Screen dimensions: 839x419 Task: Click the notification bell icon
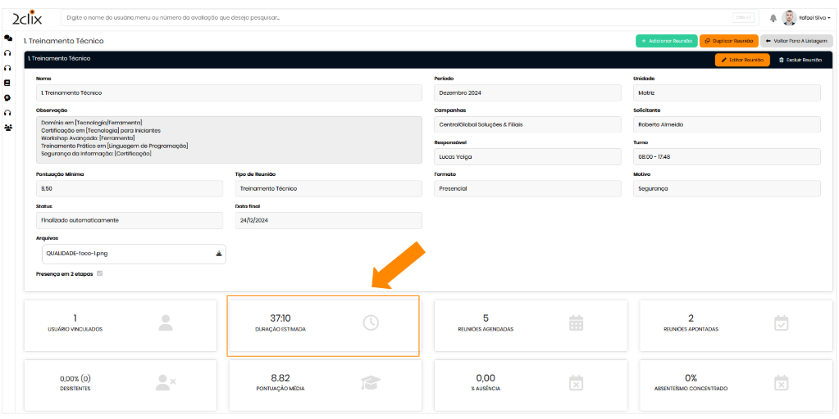coord(773,18)
